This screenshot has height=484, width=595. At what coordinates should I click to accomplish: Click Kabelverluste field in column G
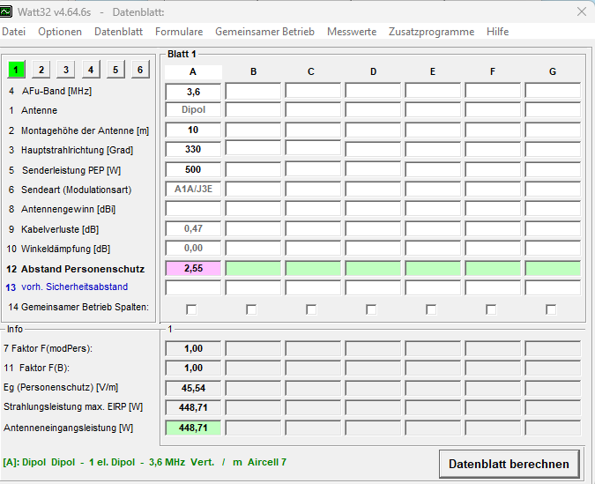[x=553, y=228]
